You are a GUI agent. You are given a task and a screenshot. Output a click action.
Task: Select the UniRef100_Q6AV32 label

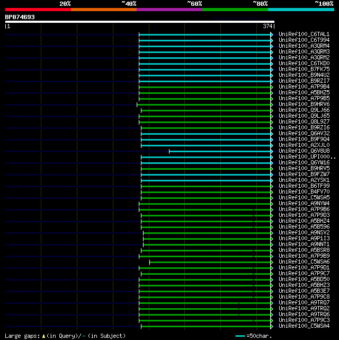point(304,133)
